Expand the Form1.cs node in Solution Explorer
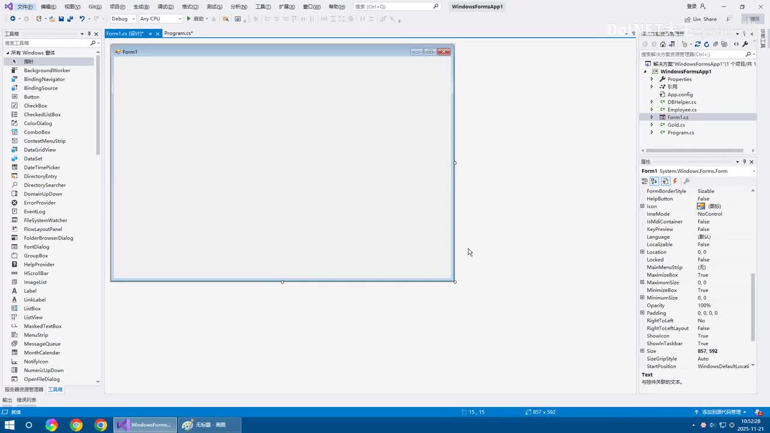 point(651,117)
